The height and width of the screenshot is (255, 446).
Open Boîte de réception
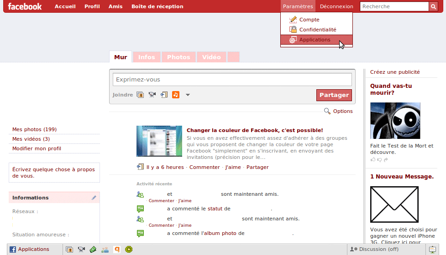tap(157, 6)
